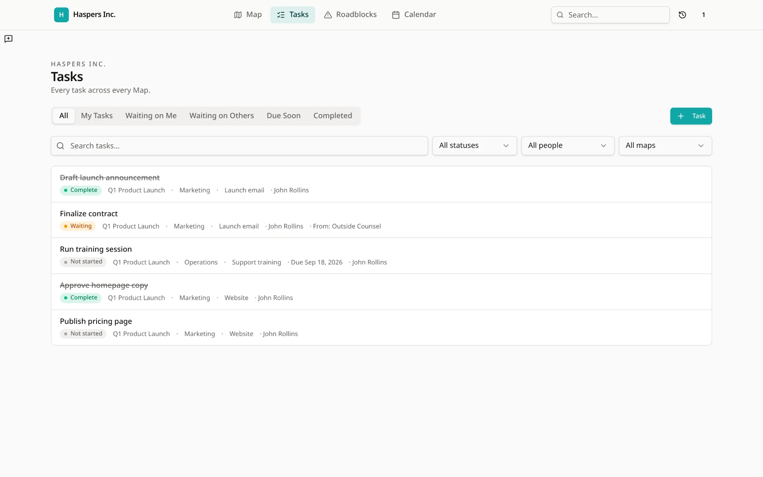Open the Calendar page
Viewport: 763px width, 477px height.
coord(414,15)
